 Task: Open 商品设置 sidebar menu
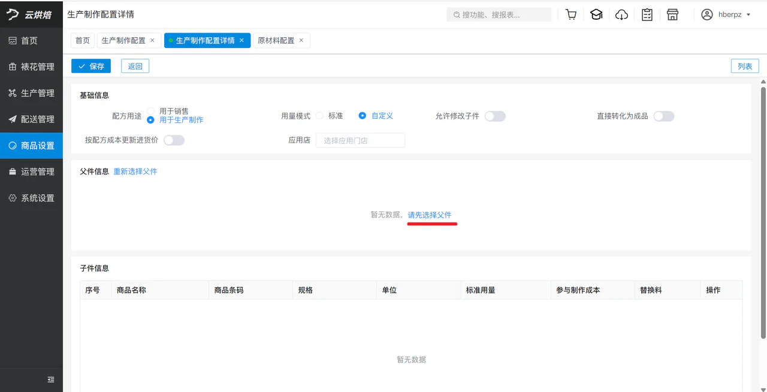click(31, 146)
